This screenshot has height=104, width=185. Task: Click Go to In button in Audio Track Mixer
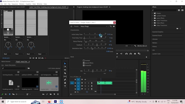tap(30, 58)
